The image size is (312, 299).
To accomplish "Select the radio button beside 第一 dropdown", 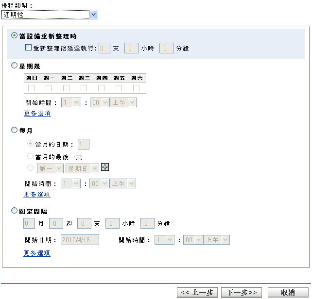I will tap(30, 168).
